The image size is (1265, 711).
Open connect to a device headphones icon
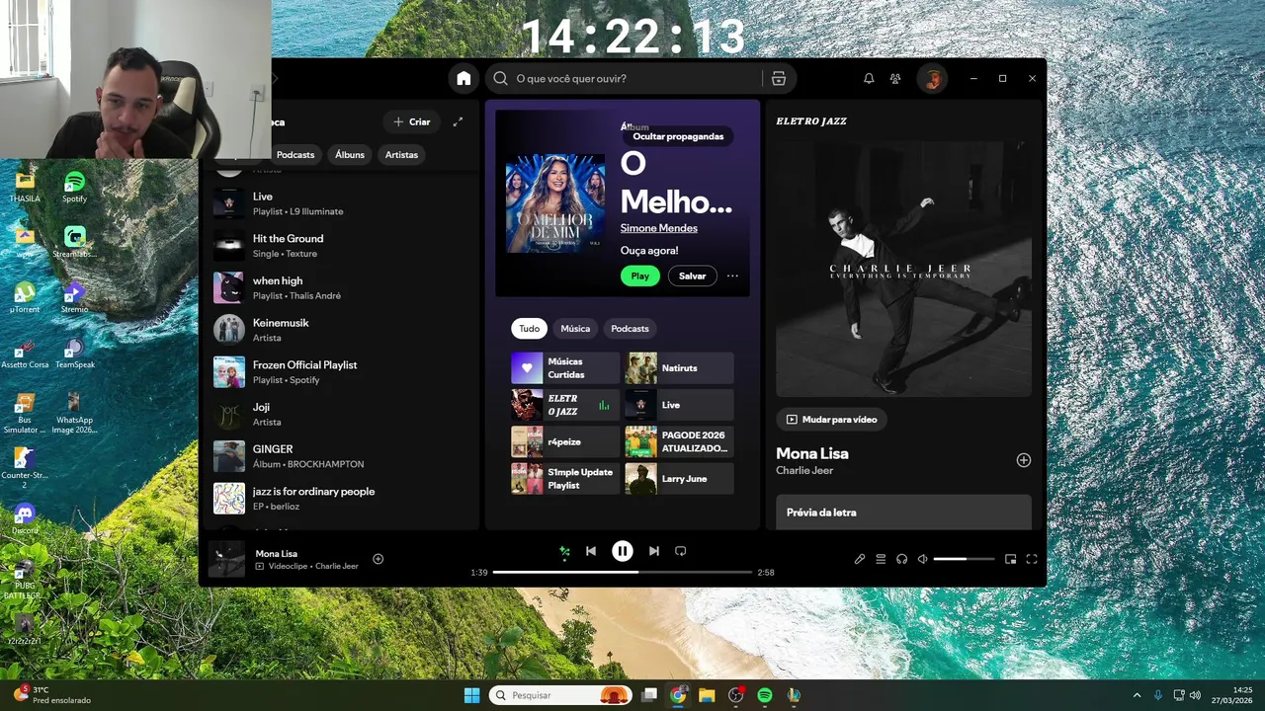(901, 559)
